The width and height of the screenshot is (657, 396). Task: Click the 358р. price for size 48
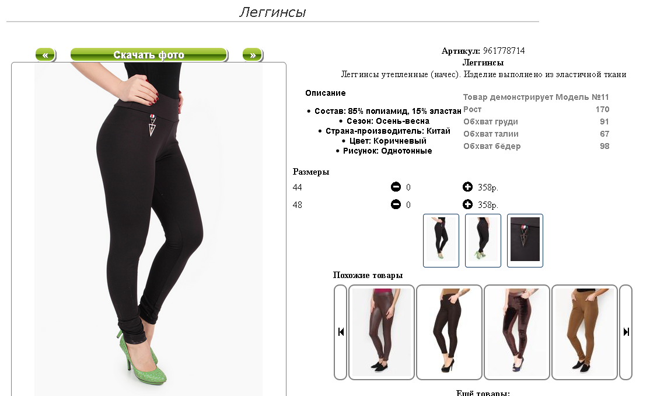488,204
